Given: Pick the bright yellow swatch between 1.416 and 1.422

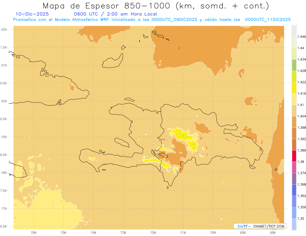Looking at the screenshot, I should click(x=294, y=88).
